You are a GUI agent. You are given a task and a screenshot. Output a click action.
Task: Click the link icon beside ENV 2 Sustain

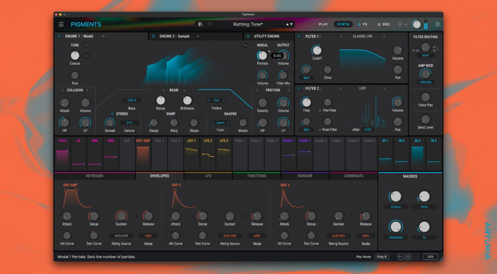(x=244, y=216)
